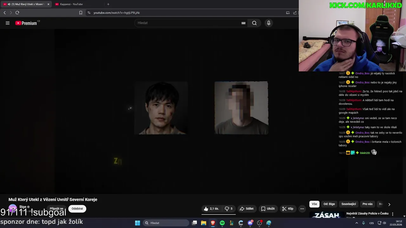The image size is (406, 228).
Task: Select the Vše filter chip
Action: (x=314, y=204)
